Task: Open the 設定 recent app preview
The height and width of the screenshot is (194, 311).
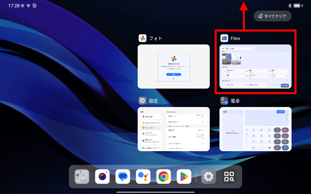Action: pyautogui.click(x=174, y=129)
